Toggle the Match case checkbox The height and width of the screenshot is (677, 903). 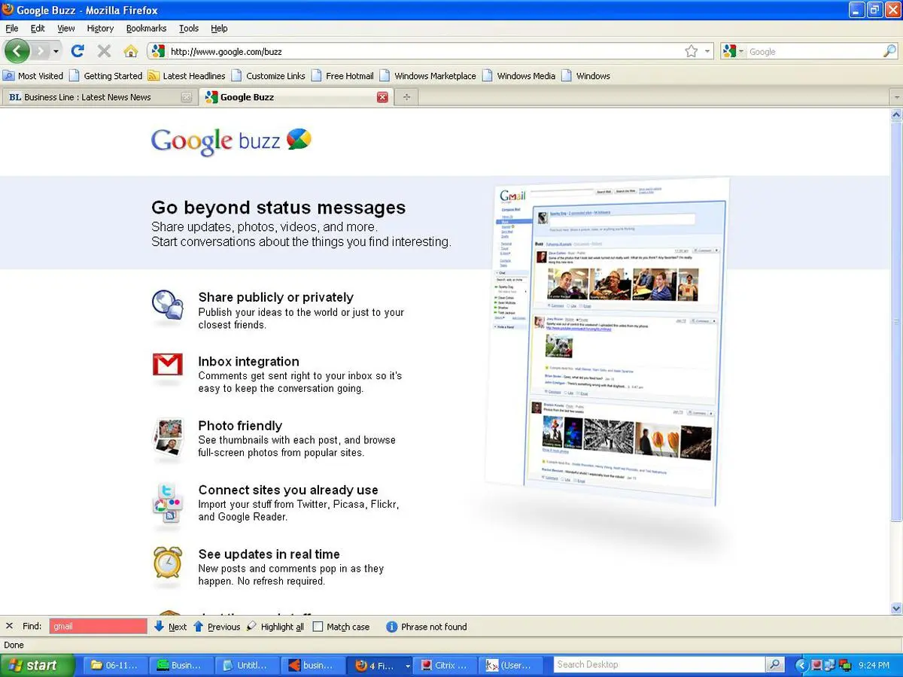point(318,627)
